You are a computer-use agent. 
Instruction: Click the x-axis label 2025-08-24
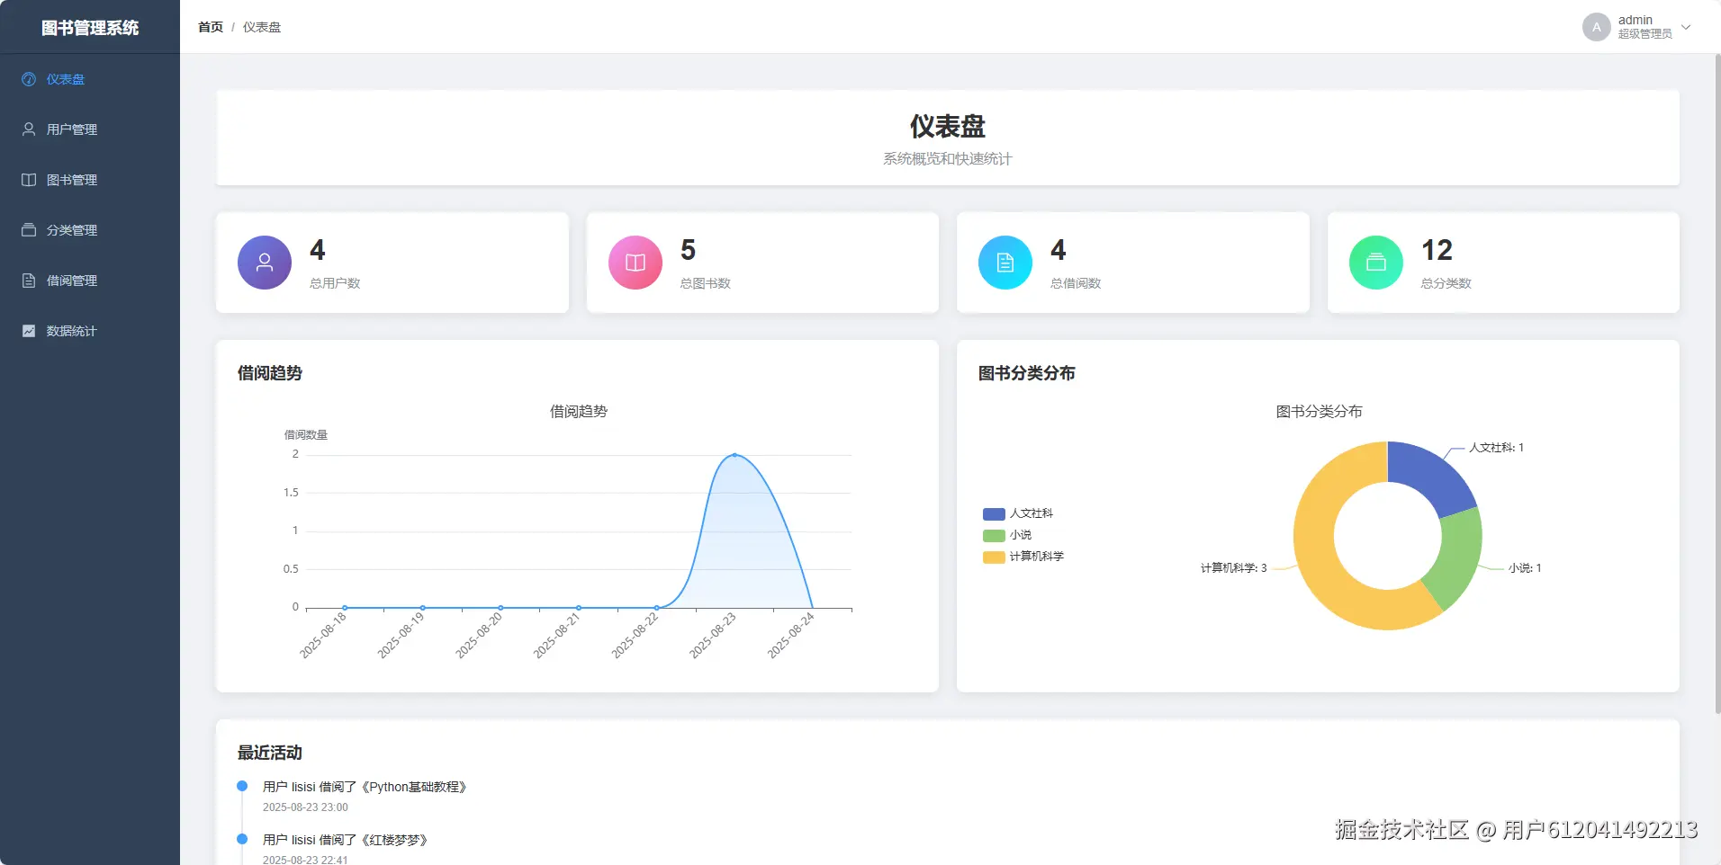click(791, 635)
